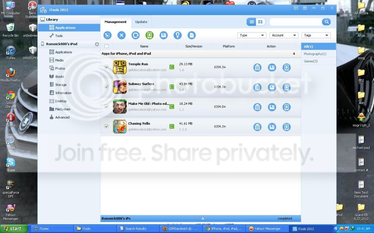Click install-to-device icon for Chasing Yello
This screenshot has height=233, width=374.
286,127
